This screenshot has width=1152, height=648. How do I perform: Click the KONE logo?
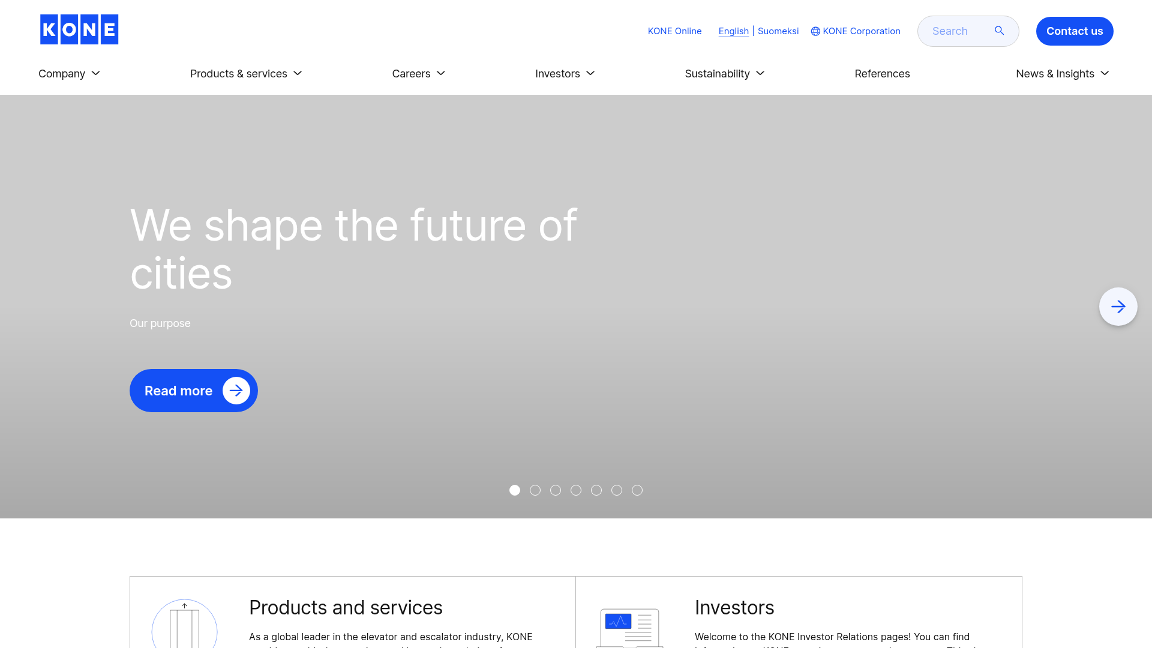(x=79, y=29)
